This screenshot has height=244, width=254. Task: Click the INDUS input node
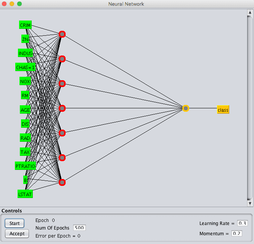coord(25,53)
